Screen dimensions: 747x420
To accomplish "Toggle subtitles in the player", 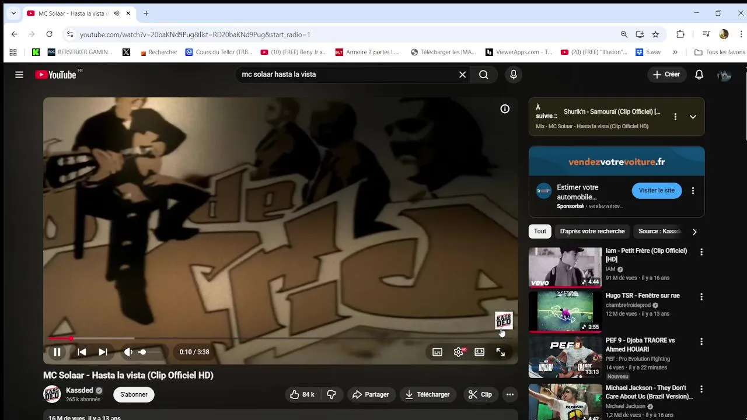I will pyautogui.click(x=437, y=352).
